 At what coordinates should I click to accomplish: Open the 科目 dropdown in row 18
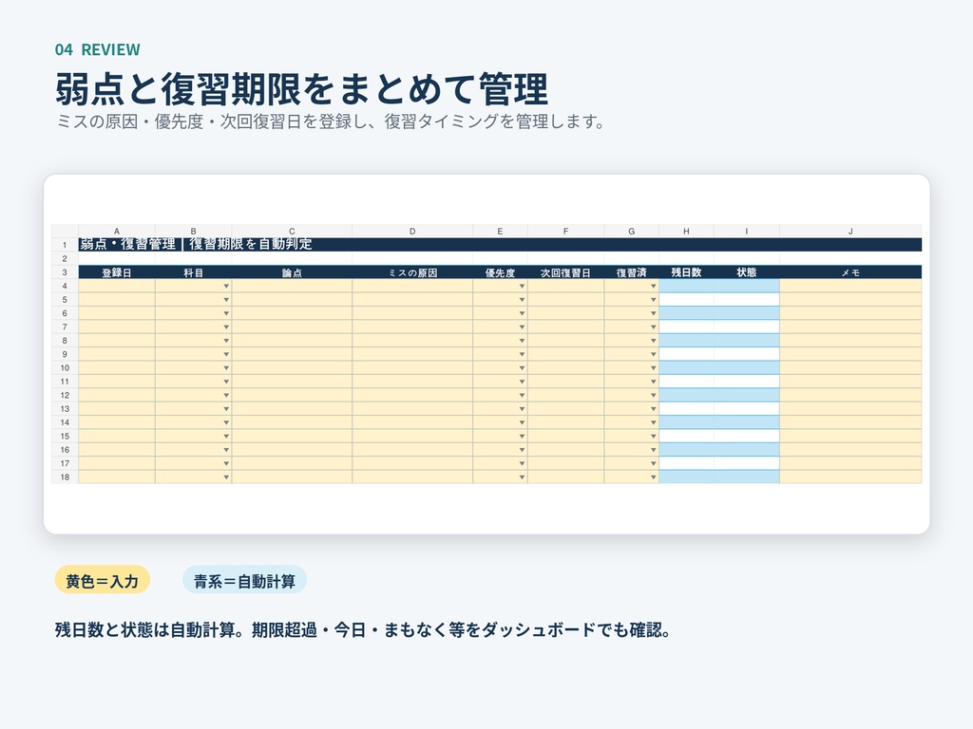pyautogui.click(x=226, y=477)
